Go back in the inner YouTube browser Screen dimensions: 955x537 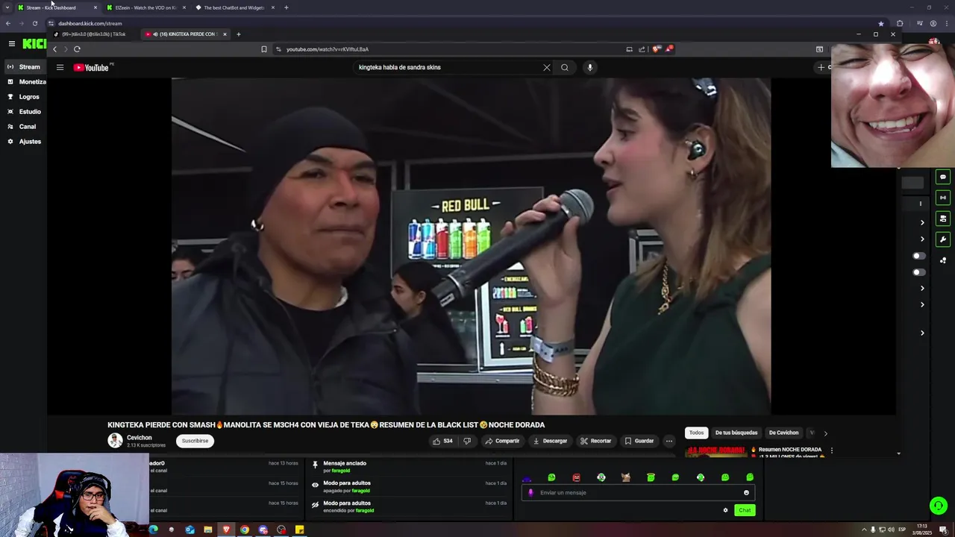(x=54, y=49)
